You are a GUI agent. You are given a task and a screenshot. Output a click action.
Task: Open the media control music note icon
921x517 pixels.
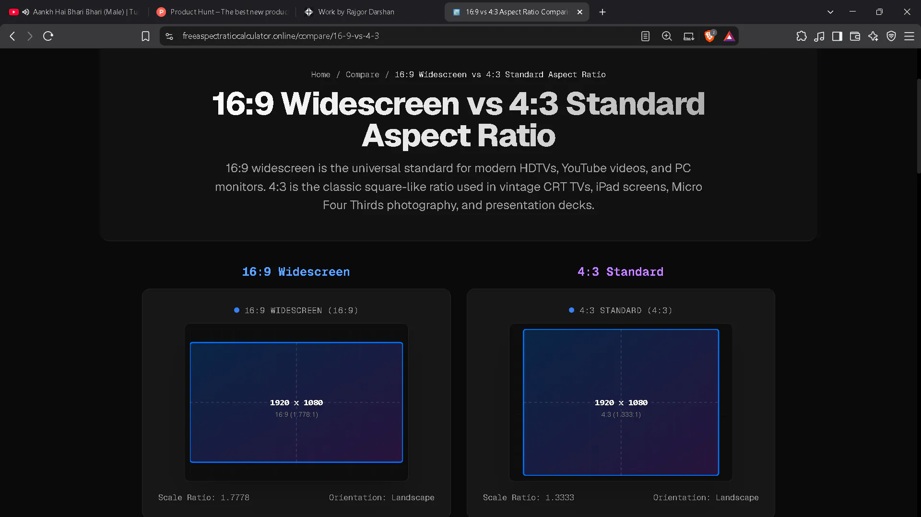819,36
